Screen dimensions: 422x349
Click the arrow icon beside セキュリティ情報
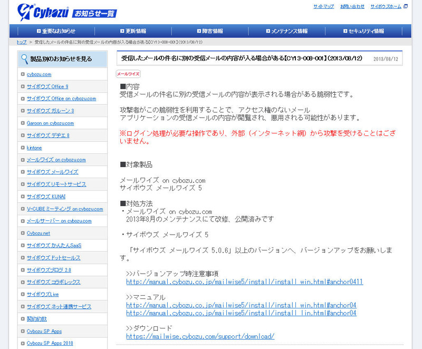pyautogui.click(x=344, y=31)
